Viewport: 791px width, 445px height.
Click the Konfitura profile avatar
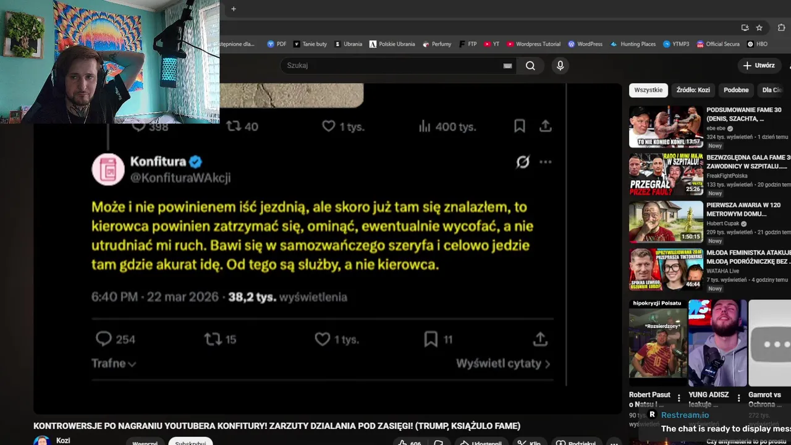(108, 169)
